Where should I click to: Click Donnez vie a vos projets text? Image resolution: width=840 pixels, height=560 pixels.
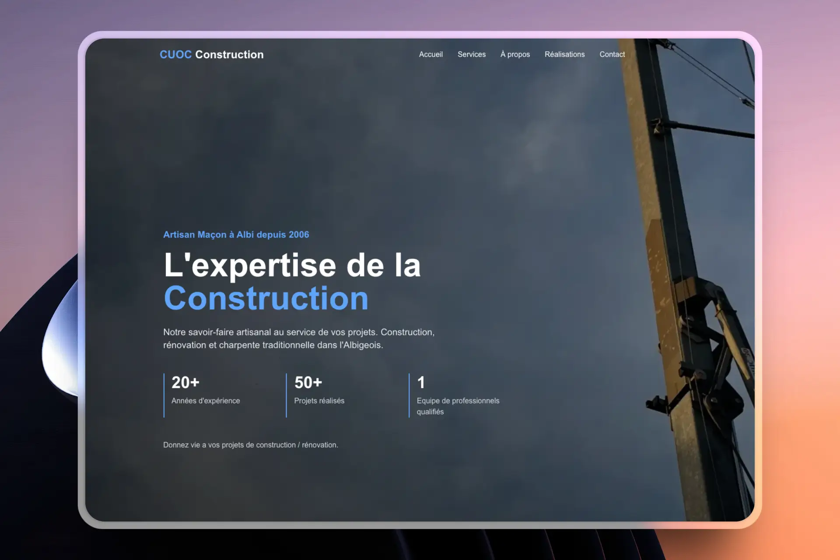pyautogui.click(x=250, y=445)
